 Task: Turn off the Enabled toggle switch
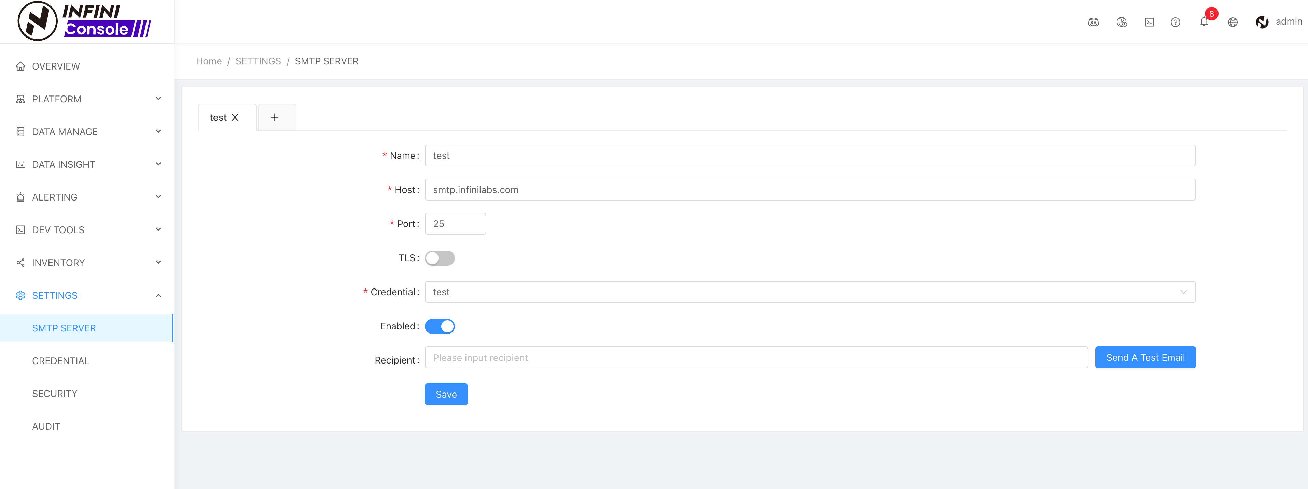coord(440,326)
